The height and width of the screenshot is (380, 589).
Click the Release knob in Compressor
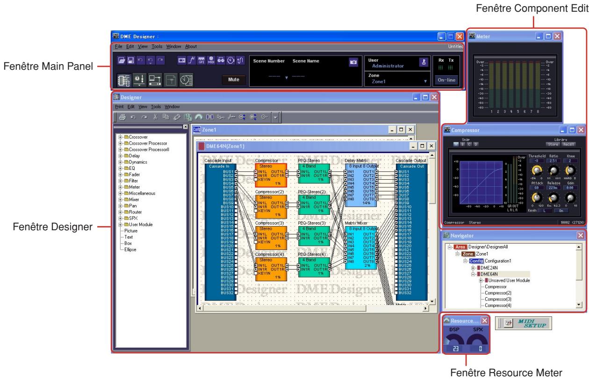pyautogui.click(x=553, y=198)
